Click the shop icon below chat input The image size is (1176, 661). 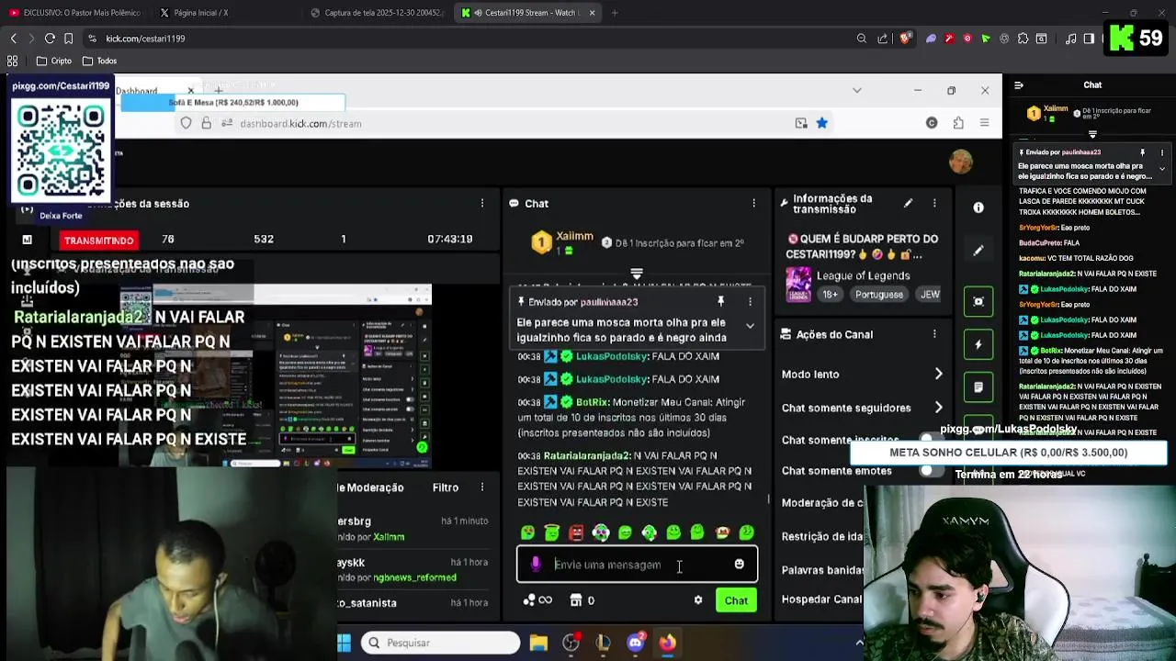point(576,600)
